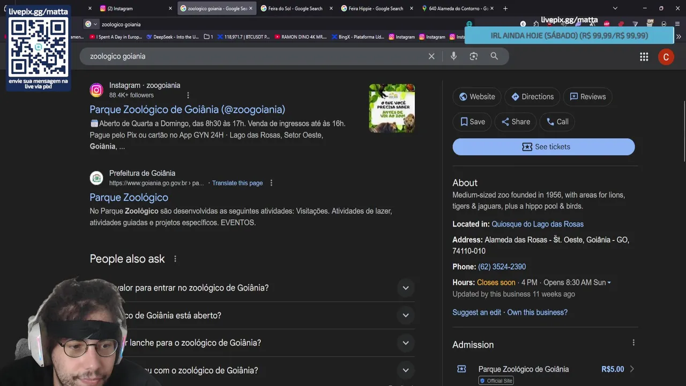Click Translate this page link
Image resolution: width=686 pixels, height=386 pixels.
click(237, 183)
